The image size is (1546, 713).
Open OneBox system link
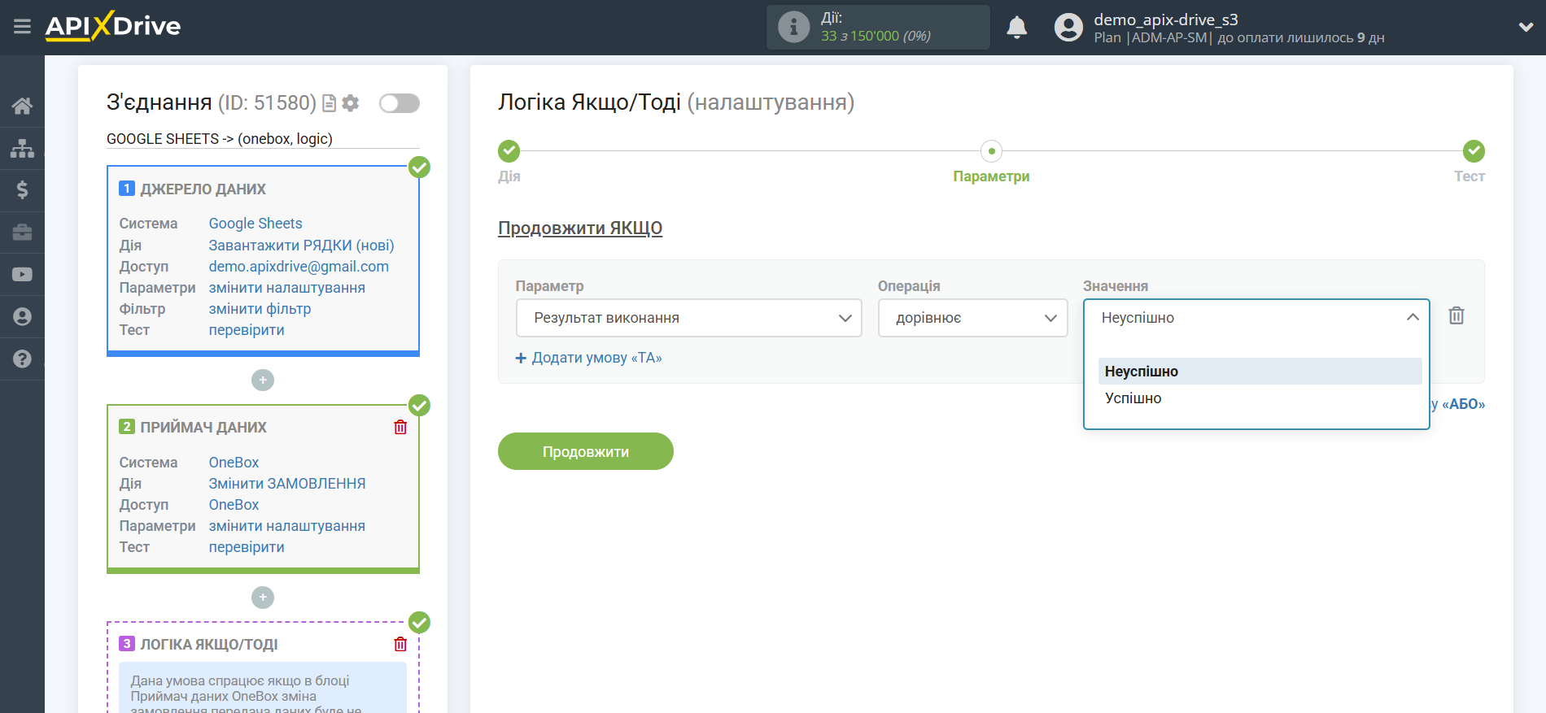click(x=234, y=463)
